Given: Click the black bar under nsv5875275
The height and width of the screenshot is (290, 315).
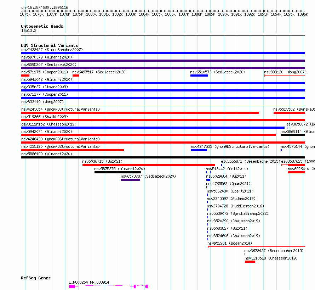Looking at the screenshot, I should click(118, 172).
